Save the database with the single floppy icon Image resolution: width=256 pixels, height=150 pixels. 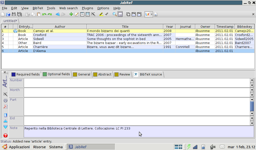click(14, 14)
